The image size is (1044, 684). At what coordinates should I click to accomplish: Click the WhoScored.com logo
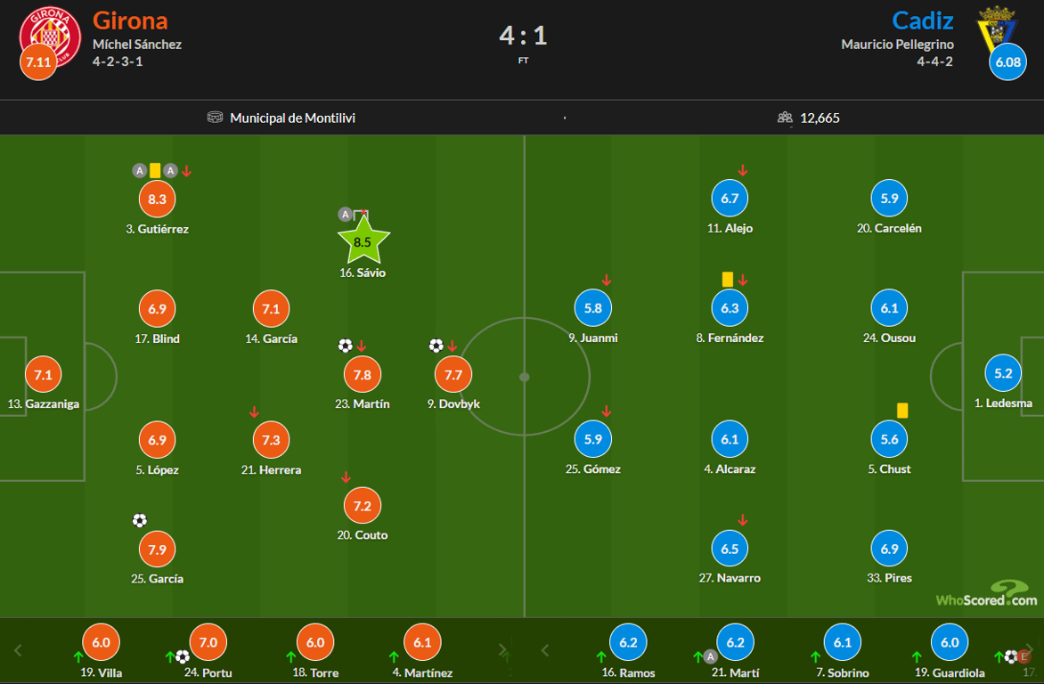(x=986, y=594)
